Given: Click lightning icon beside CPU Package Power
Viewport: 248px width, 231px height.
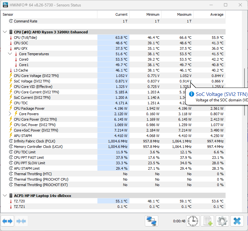Looking at the screenshot, I should tap(11, 108).
